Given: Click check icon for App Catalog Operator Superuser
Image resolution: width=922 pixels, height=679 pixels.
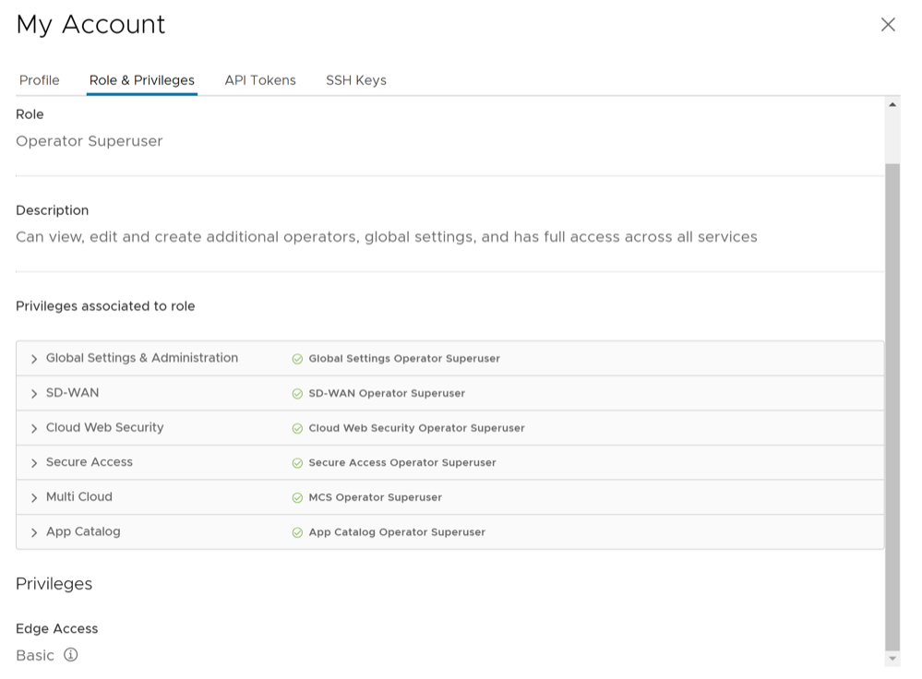Looking at the screenshot, I should tap(297, 533).
